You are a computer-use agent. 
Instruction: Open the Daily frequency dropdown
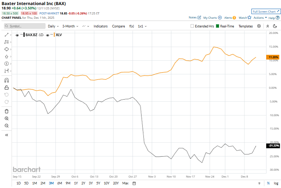[x=53, y=26]
